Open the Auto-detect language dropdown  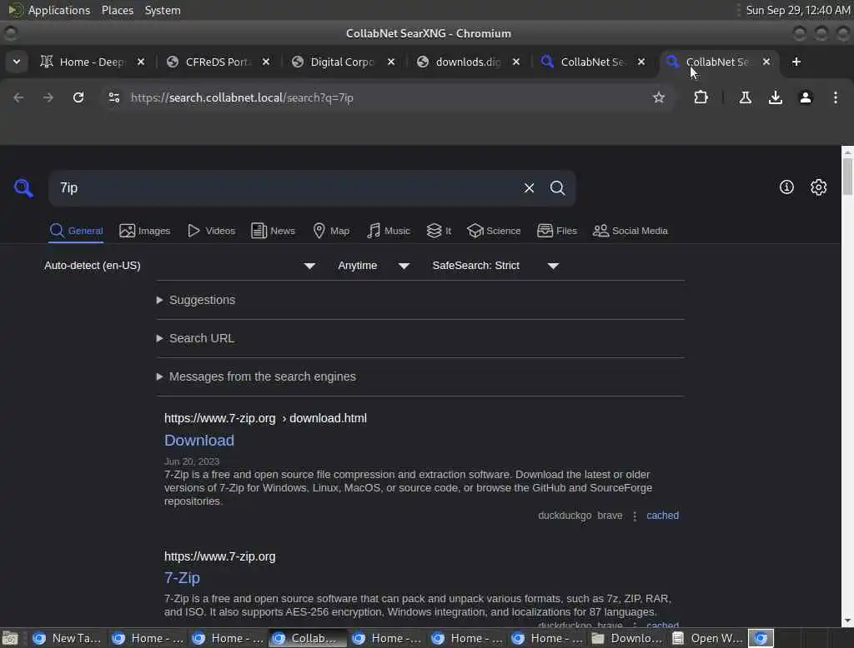(180, 266)
